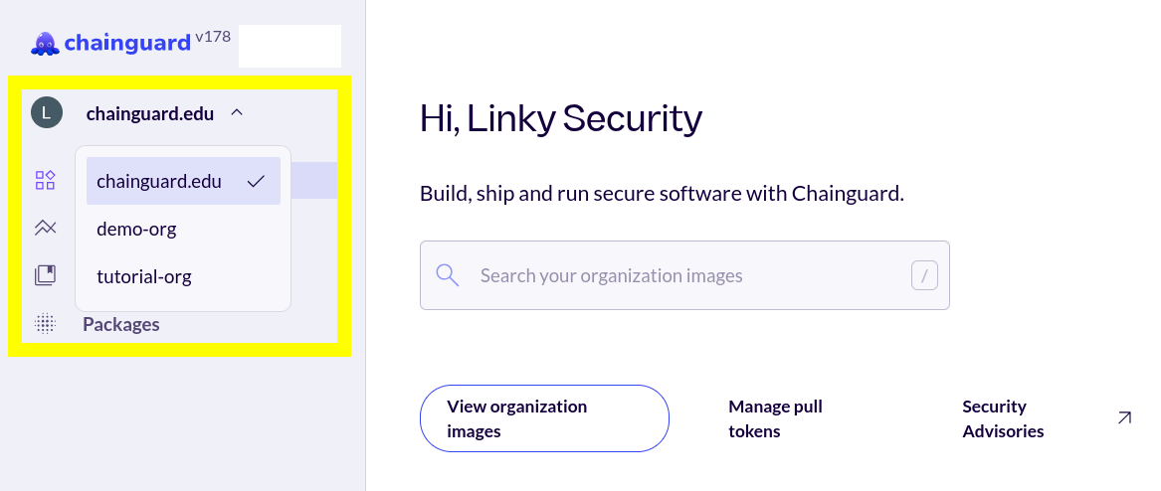Click the four-squares overview icon in sidebar

(45, 180)
